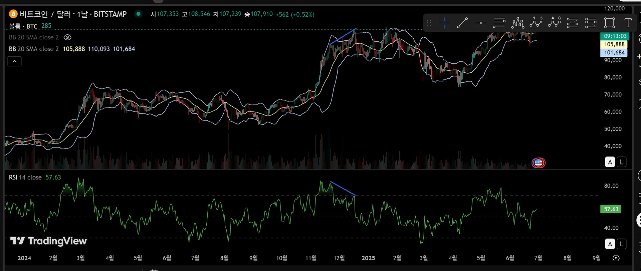Click the 50,000 price scale label

(x=613, y=129)
